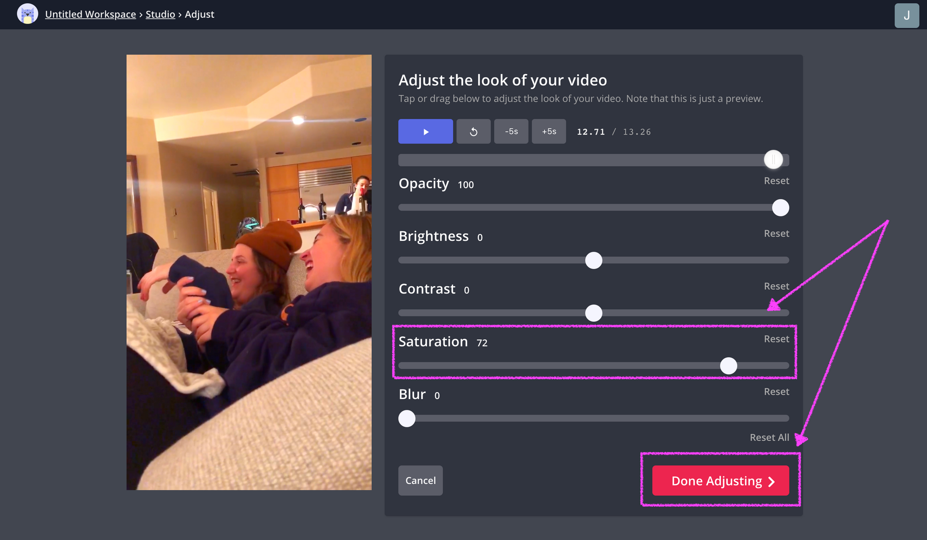Screen dimensions: 927x540
Task: Reset the Opacity setting
Action: click(x=776, y=181)
